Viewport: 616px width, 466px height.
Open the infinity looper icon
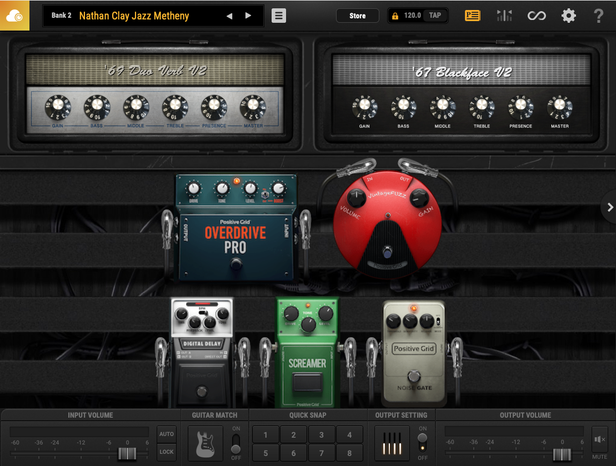tap(536, 16)
